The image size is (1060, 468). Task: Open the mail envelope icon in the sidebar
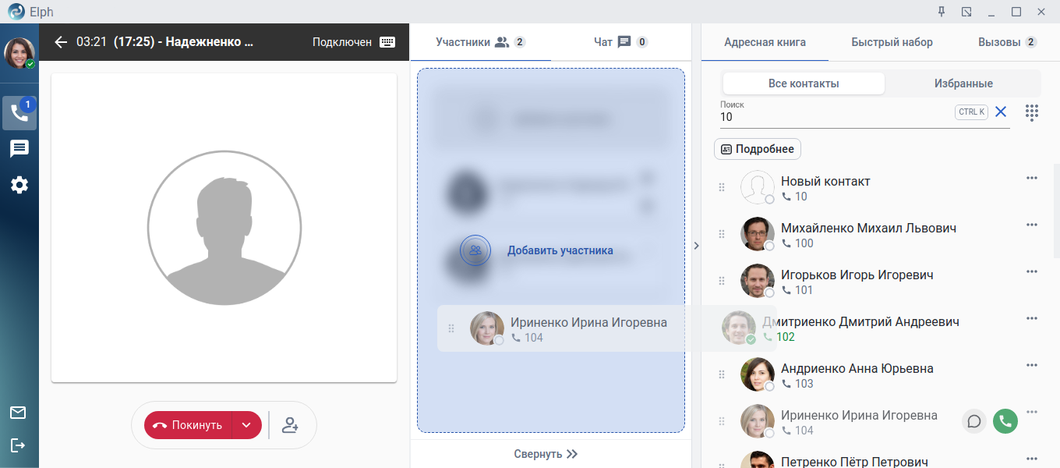(18, 413)
